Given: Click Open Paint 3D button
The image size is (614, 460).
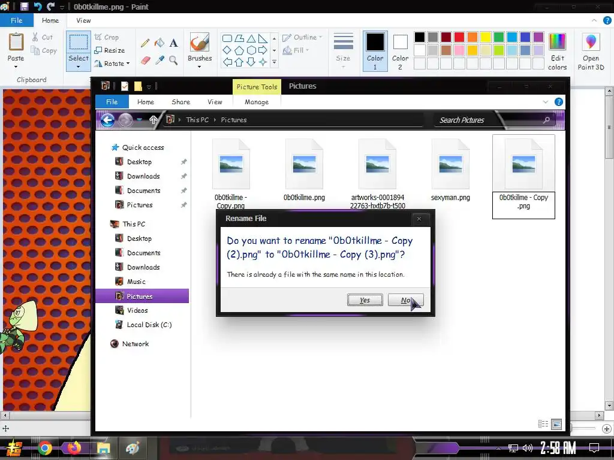Looking at the screenshot, I should pos(591,52).
